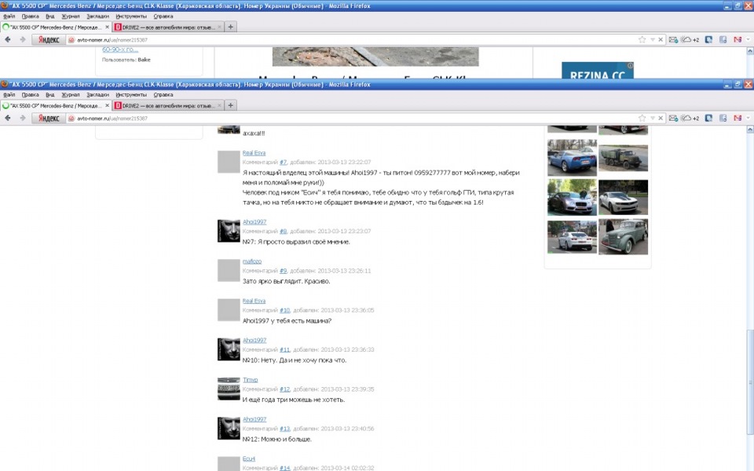Stop page loading in the lower window
This screenshot has height=471, width=754.
[x=661, y=118]
